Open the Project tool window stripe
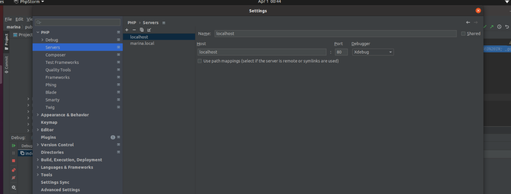 click(6, 42)
